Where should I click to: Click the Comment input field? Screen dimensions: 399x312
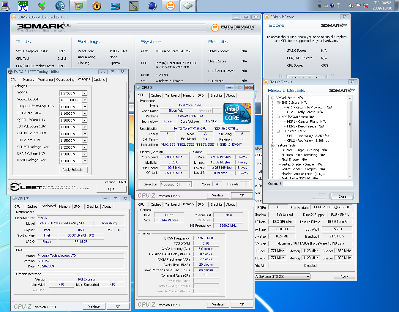(318, 184)
